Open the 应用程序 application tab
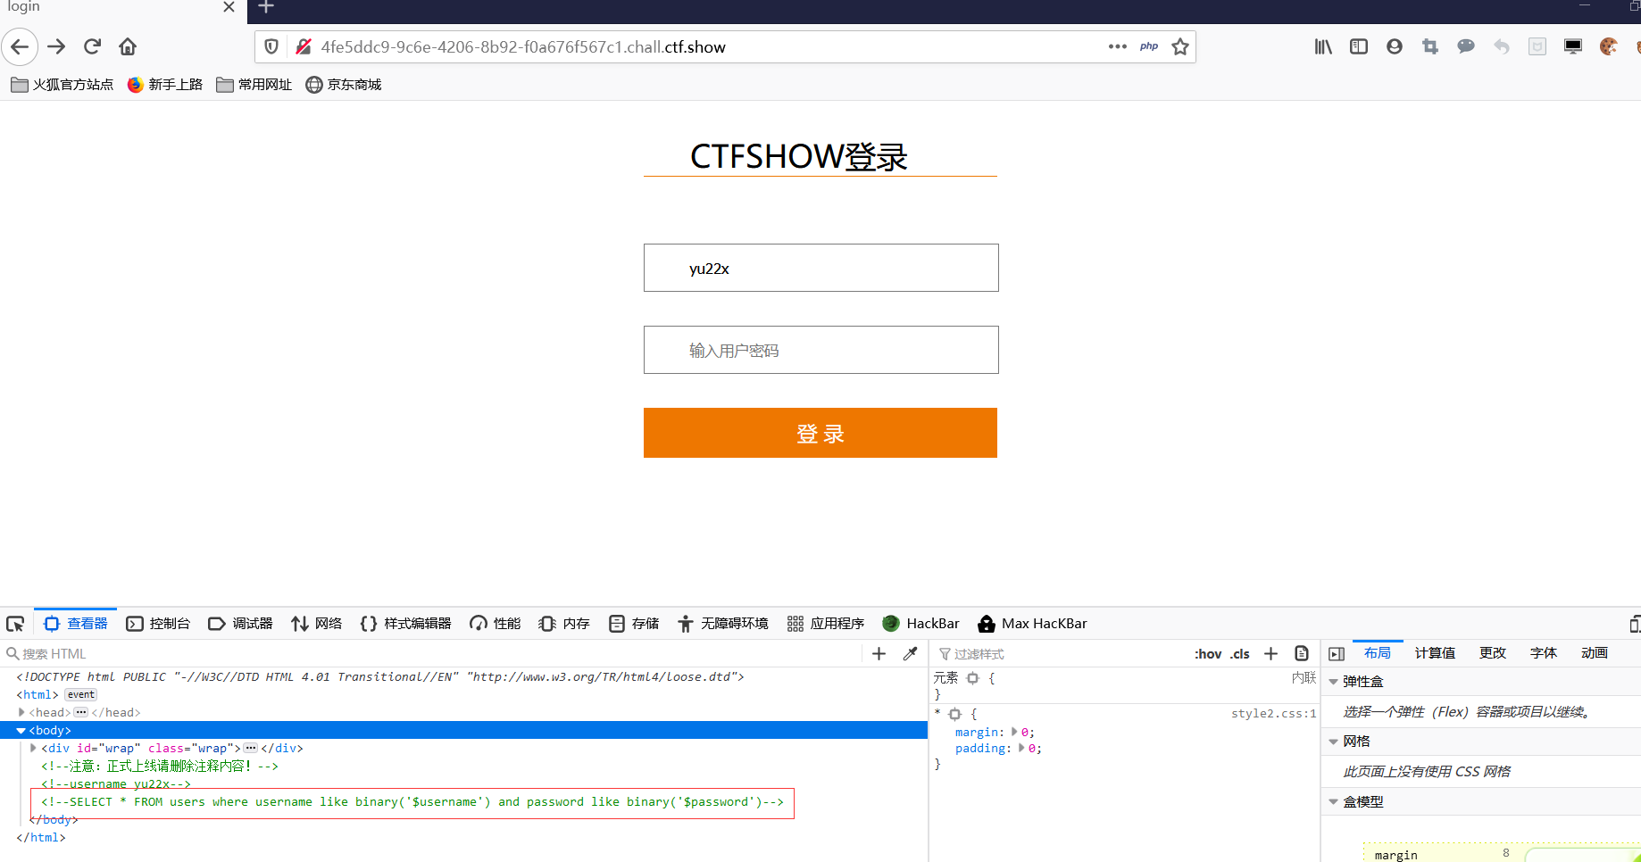Image resolution: width=1641 pixels, height=862 pixels. (826, 624)
